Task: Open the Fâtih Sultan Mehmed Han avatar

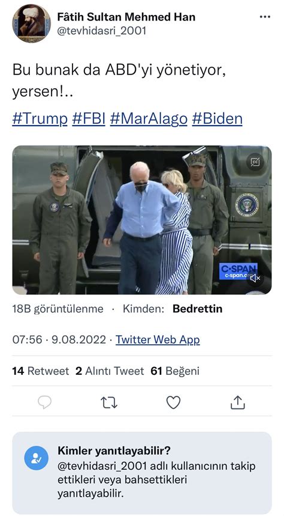Action: (x=32, y=23)
